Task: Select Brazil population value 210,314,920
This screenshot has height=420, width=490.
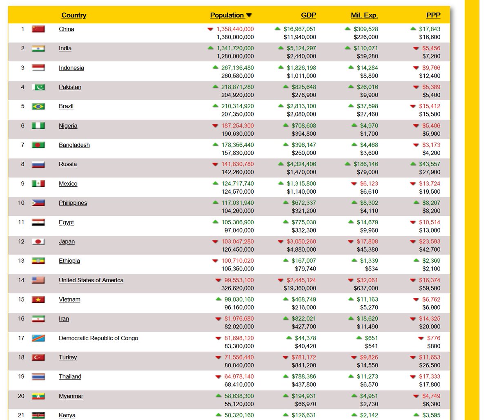Action: pyautogui.click(x=238, y=106)
